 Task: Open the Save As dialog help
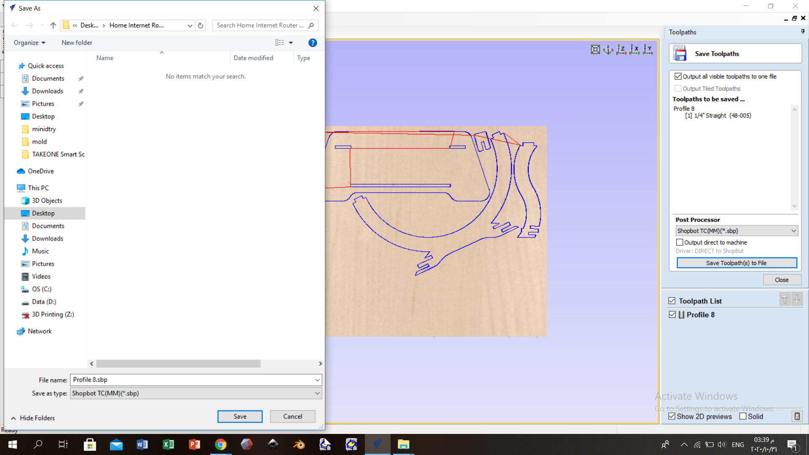click(312, 43)
